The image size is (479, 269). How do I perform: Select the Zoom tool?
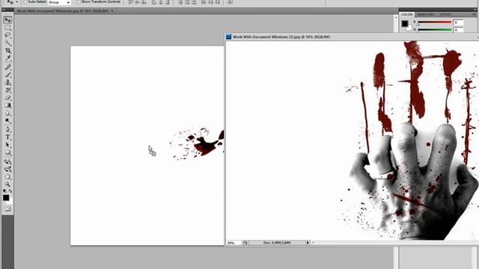[7, 185]
